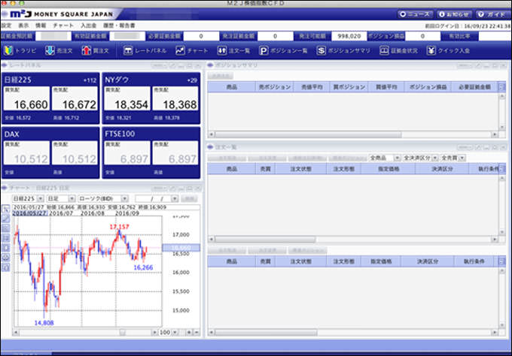This screenshot has width=512, height=356.
Task: Open the ポジション一覧 position list
Action: [283, 50]
